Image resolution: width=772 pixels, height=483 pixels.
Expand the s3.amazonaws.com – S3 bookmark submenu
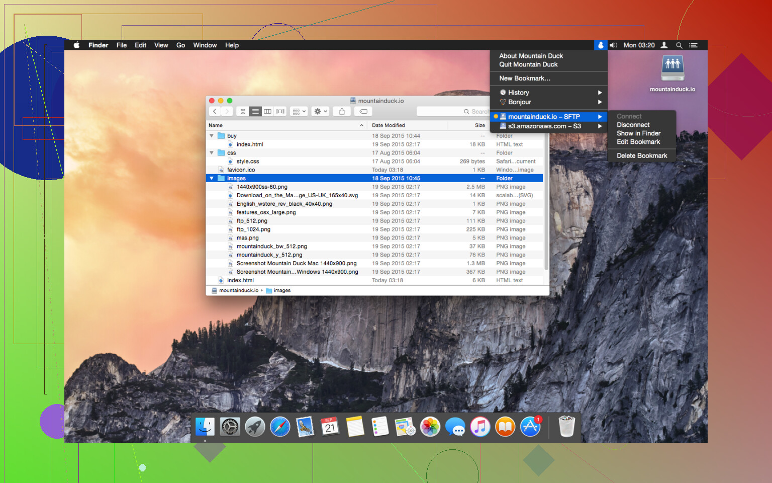(549, 126)
